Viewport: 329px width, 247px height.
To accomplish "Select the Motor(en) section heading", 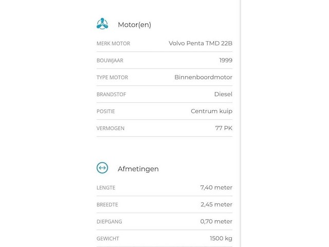I will [x=134, y=25].
